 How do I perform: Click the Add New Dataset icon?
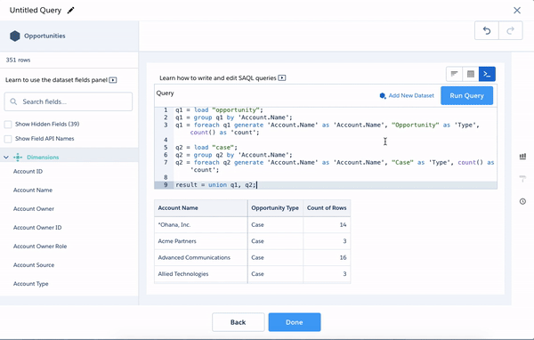click(x=383, y=96)
